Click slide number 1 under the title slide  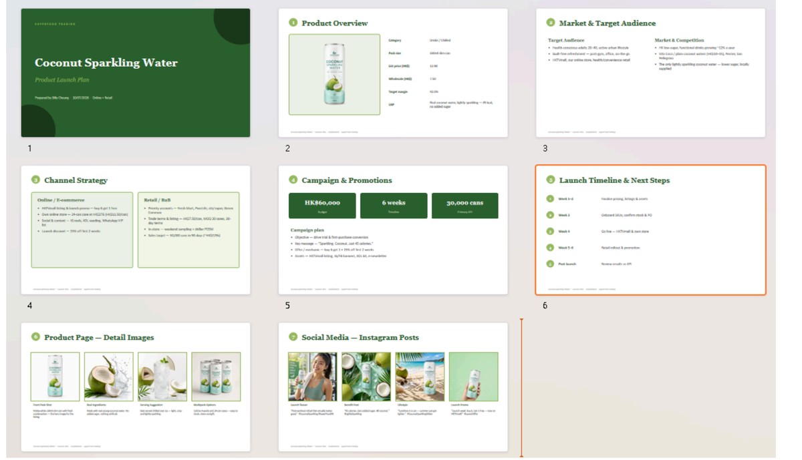(x=29, y=148)
